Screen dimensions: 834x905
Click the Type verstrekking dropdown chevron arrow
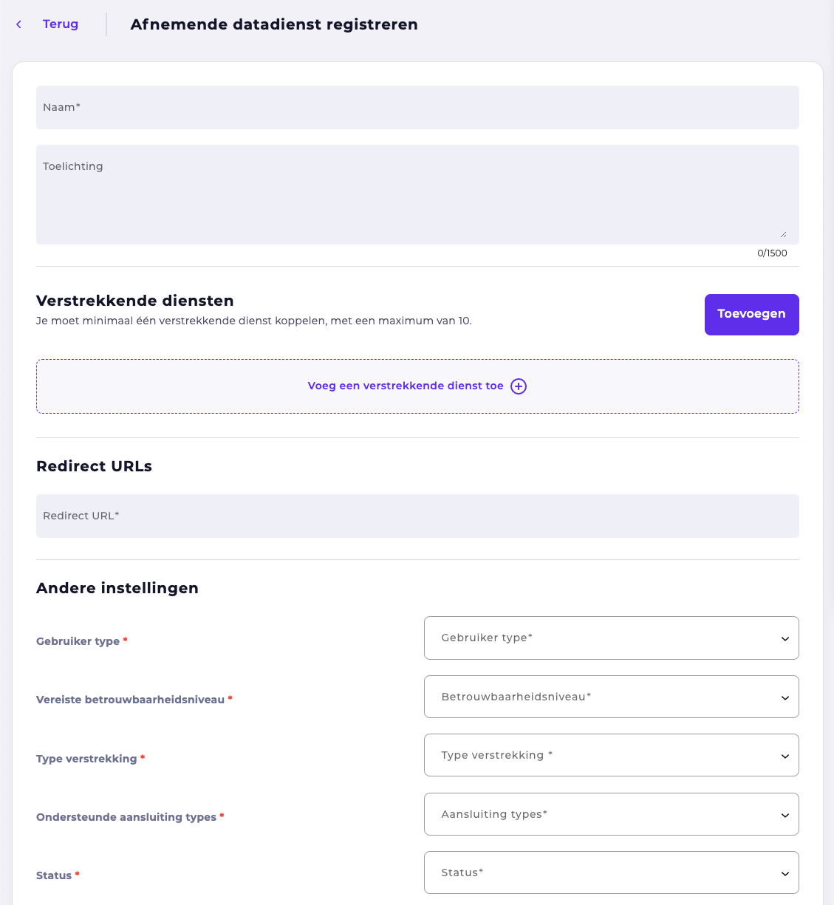[785, 757]
